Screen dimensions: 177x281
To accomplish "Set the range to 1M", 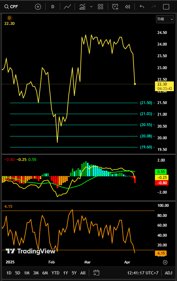I will click(27, 273).
